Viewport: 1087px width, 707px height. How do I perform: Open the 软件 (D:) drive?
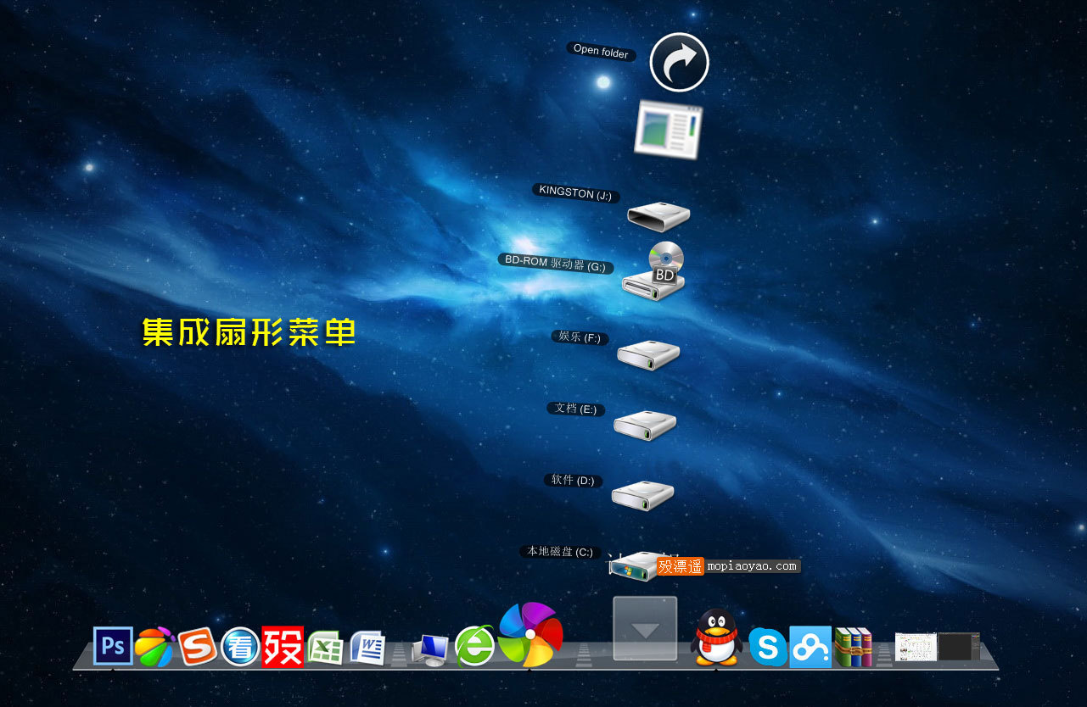tap(643, 496)
